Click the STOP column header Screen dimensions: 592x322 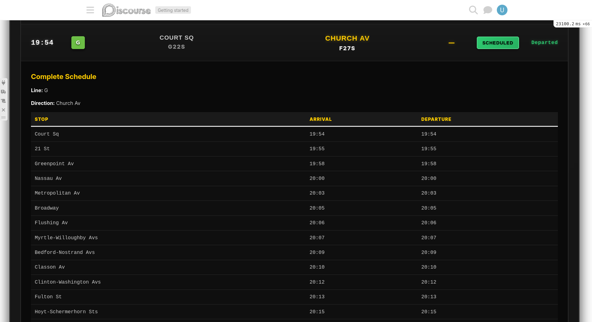(x=41, y=119)
